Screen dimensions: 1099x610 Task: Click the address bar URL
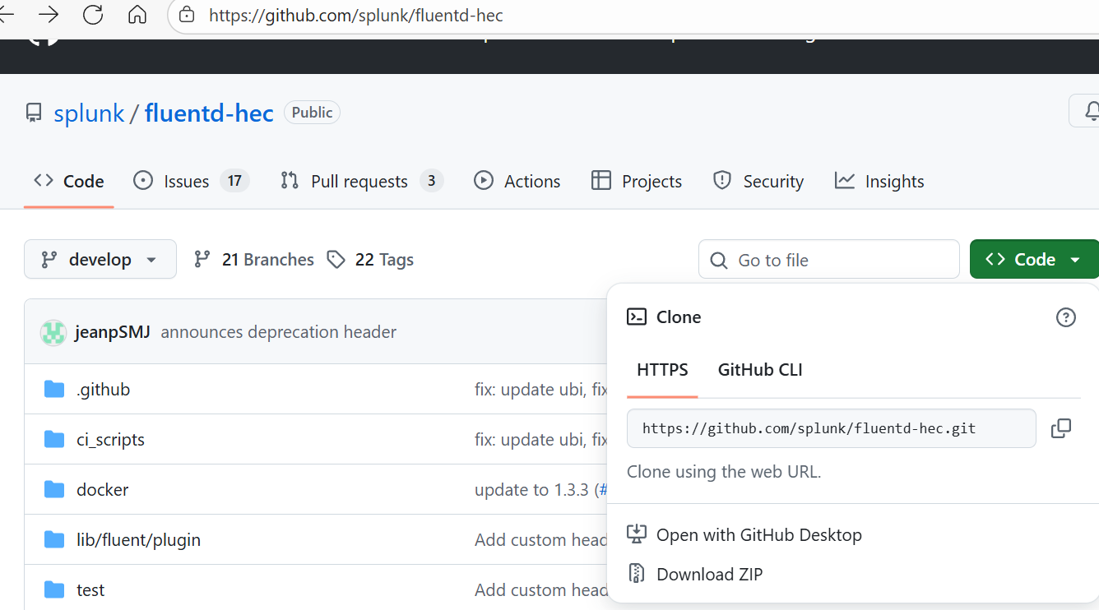356,15
